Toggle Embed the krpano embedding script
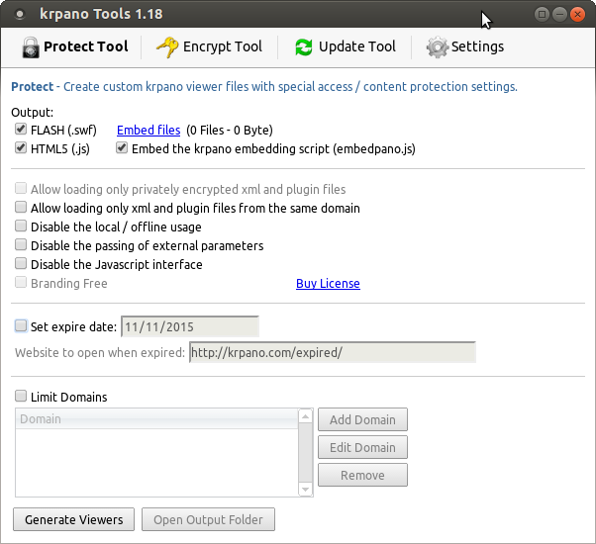596x544 pixels. coord(122,148)
